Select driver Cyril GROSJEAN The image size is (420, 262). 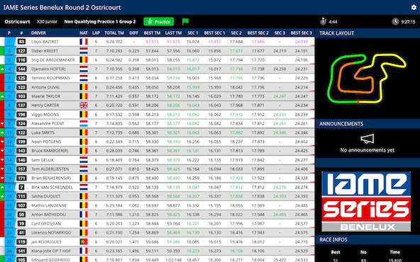pos(46,224)
